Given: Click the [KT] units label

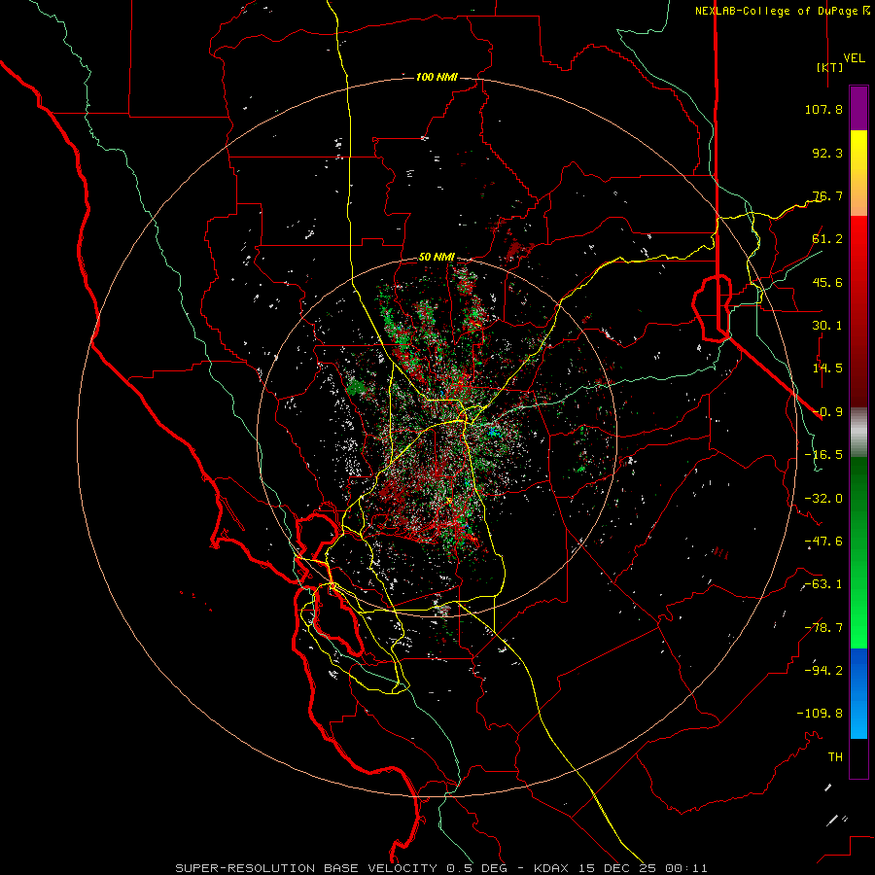Looking at the screenshot, I should (830, 67).
